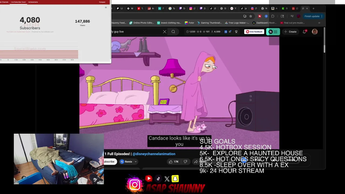The image size is (345, 194).
Task: Open the Chrome extensions puzzle icon
Action: (273, 16)
